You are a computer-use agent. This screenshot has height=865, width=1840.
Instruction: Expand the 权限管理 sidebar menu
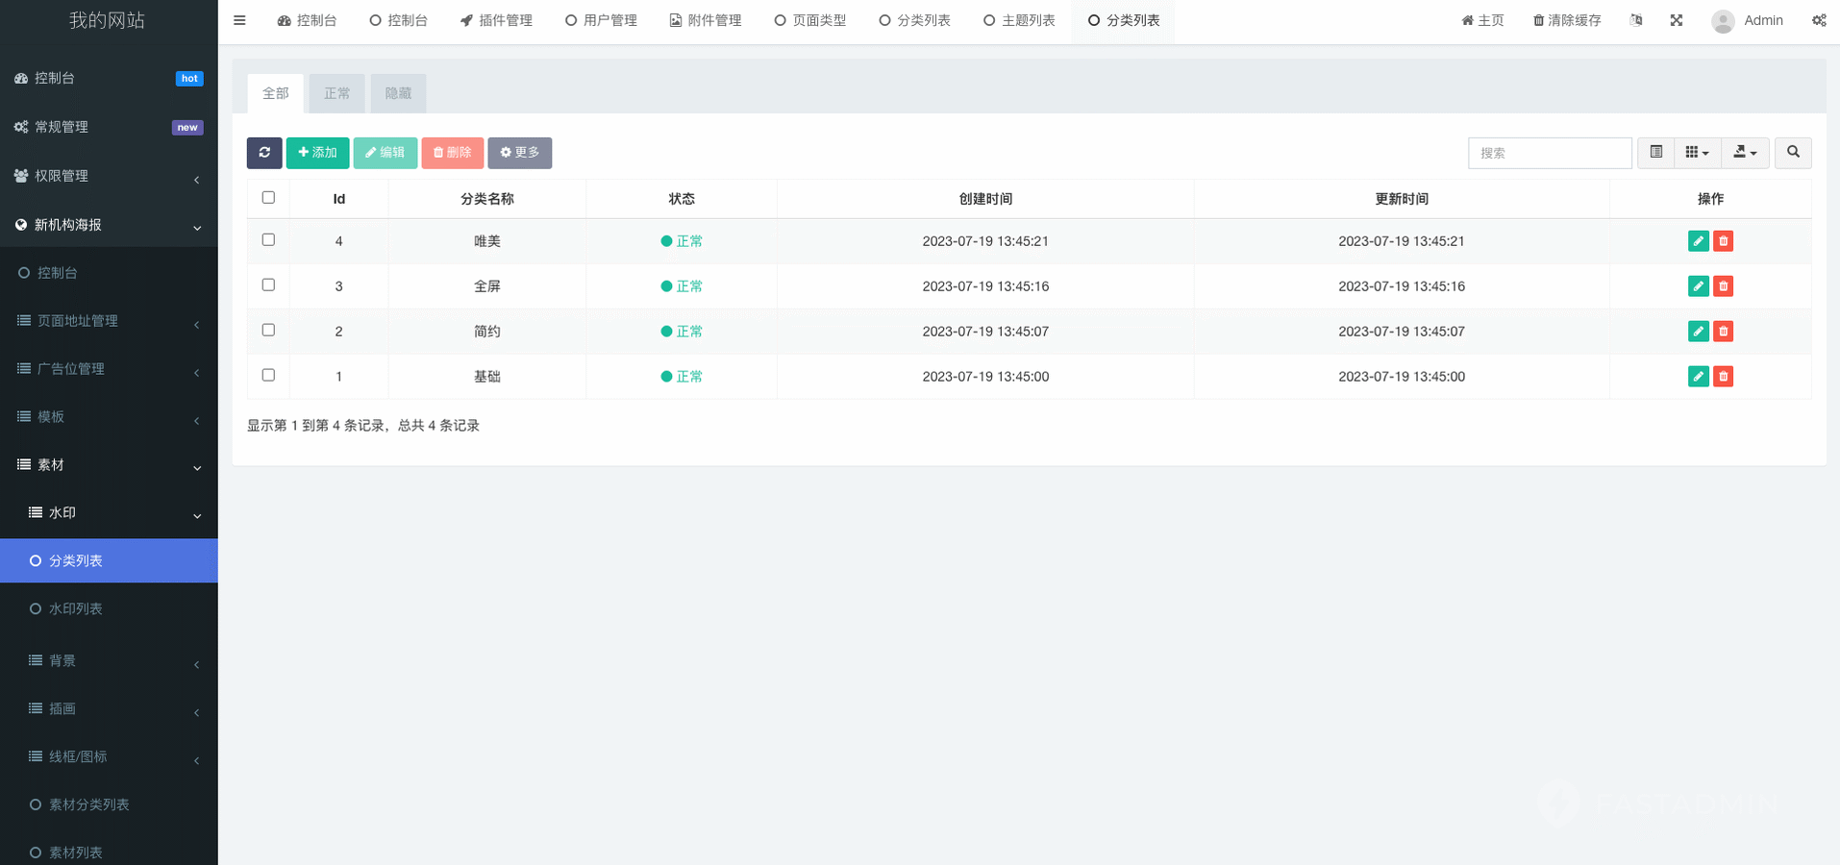point(109,176)
